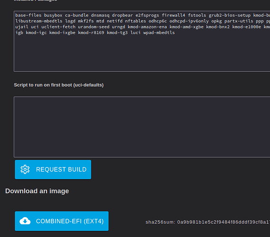Place cursor on 'urandom-seed' package name
Image resolution: width=270 pixels, height=237 pixels.
94,27
